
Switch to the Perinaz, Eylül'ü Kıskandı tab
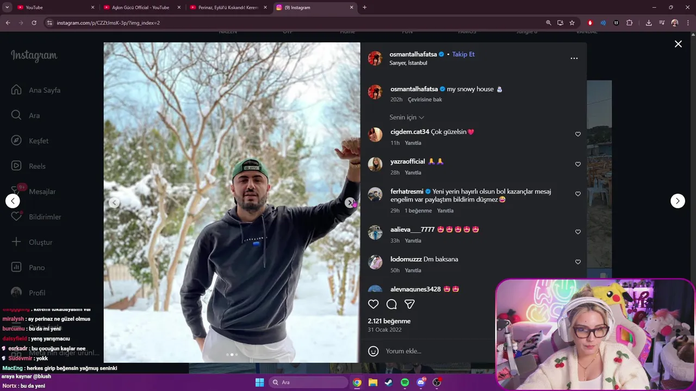[228, 8]
